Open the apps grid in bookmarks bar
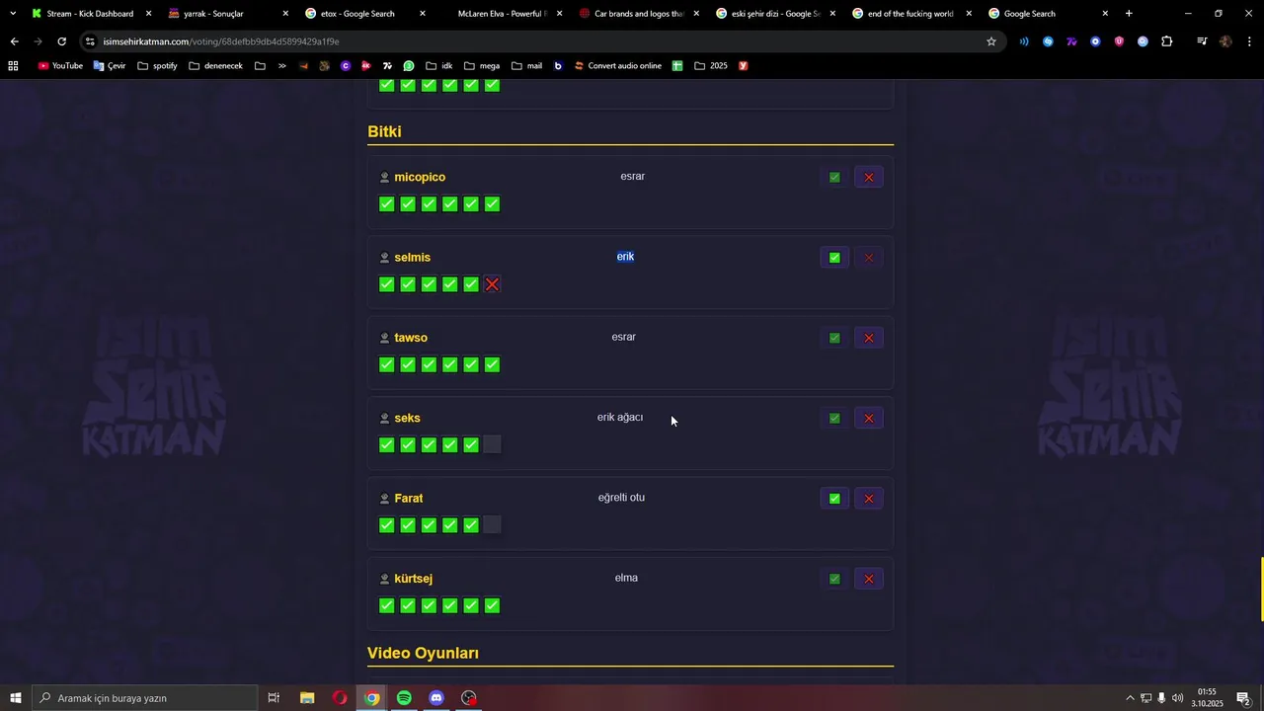 (13, 66)
